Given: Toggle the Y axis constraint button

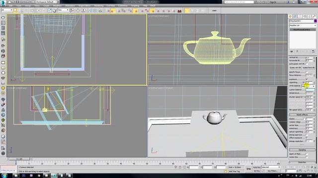Looking at the screenshot, I should 192,10.
